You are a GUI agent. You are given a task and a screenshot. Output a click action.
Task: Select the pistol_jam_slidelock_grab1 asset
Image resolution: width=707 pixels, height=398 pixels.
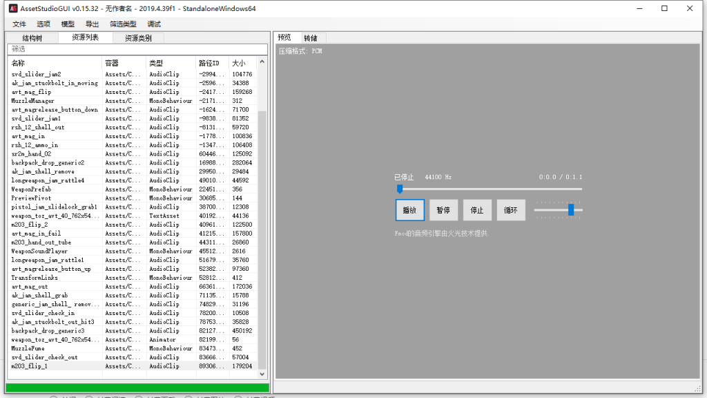coord(133,207)
